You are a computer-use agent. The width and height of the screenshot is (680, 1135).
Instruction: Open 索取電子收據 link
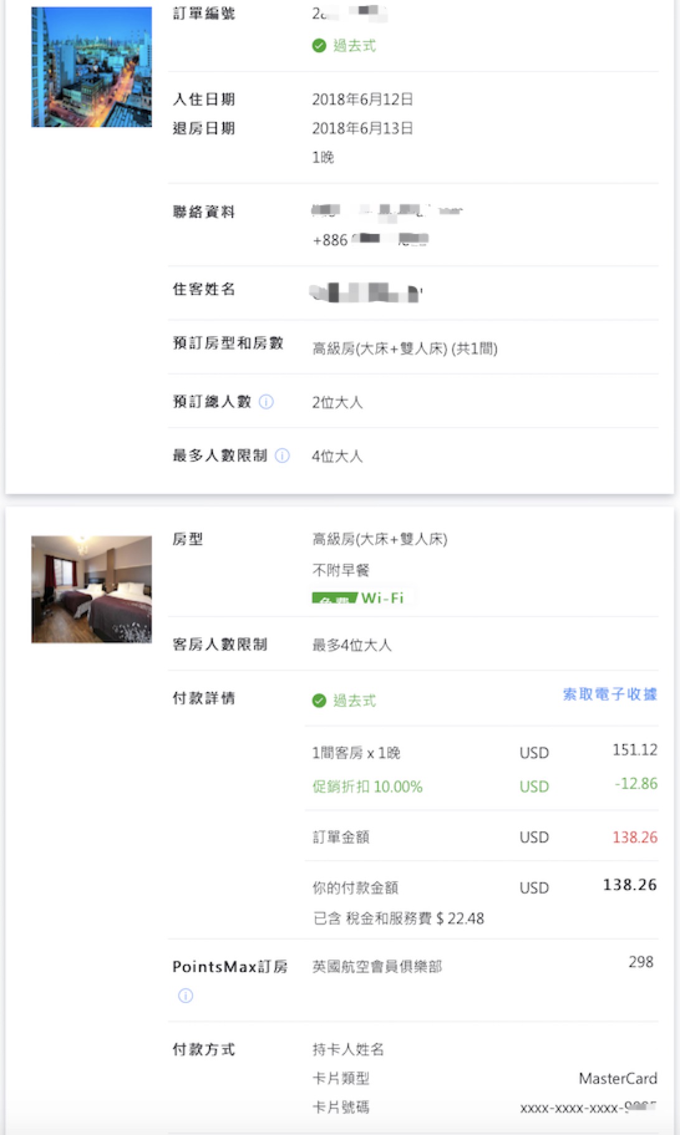click(610, 694)
